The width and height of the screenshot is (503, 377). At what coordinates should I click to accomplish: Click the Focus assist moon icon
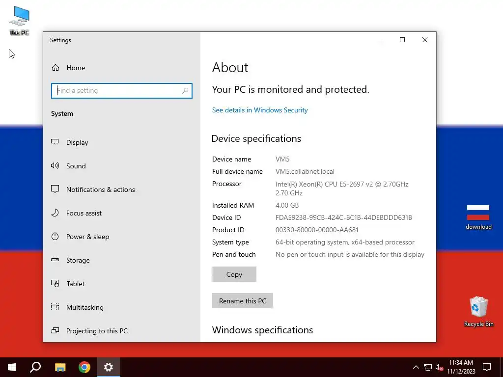click(x=55, y=213)
